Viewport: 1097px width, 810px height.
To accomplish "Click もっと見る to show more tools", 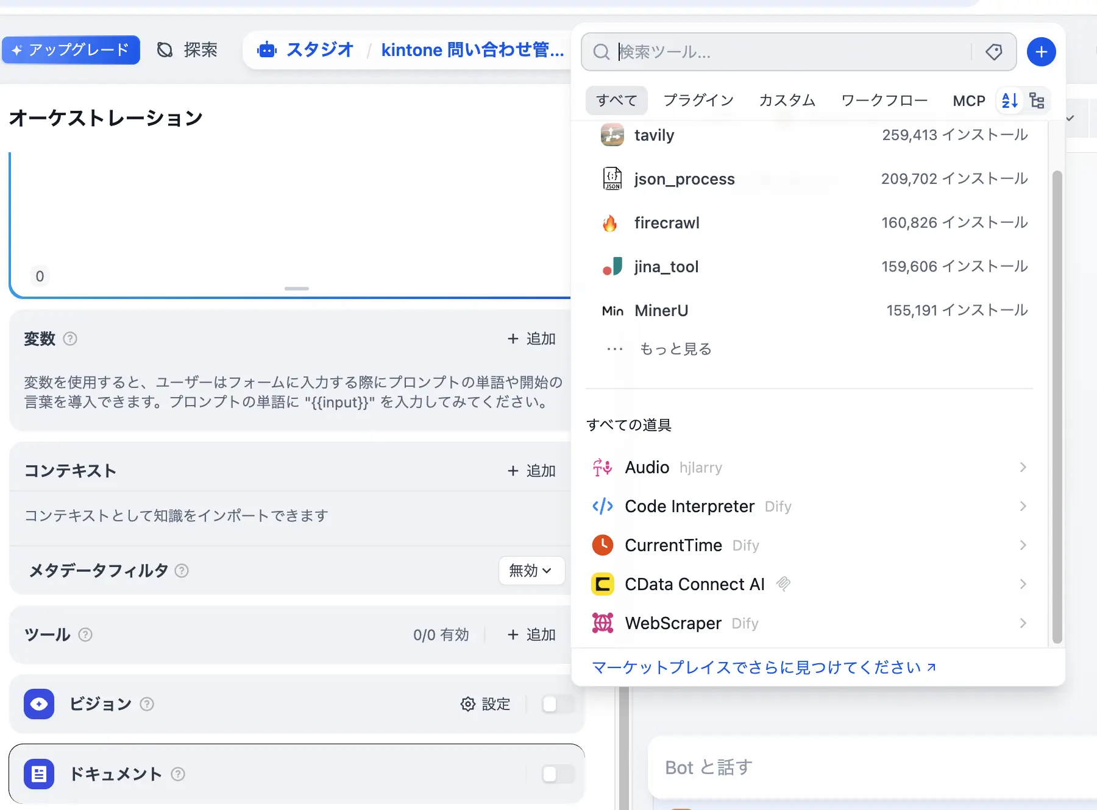I will (675, 349).
